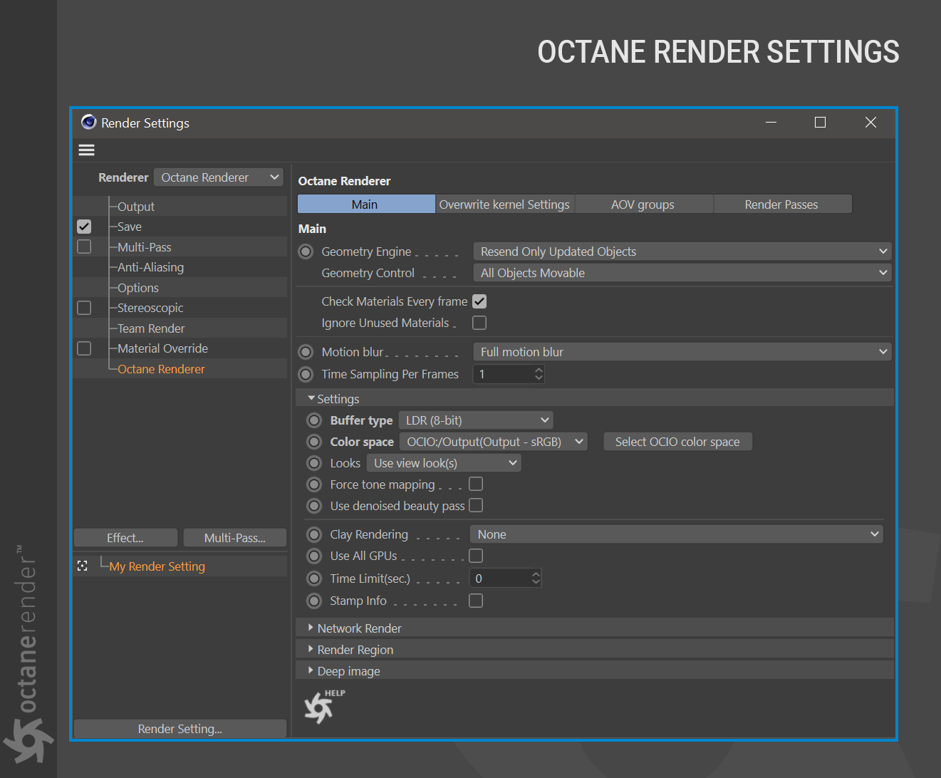The width and height of the screenshot is (941, 778).
Task: Click the Time Limit stepper arrows
Action: 536,579
